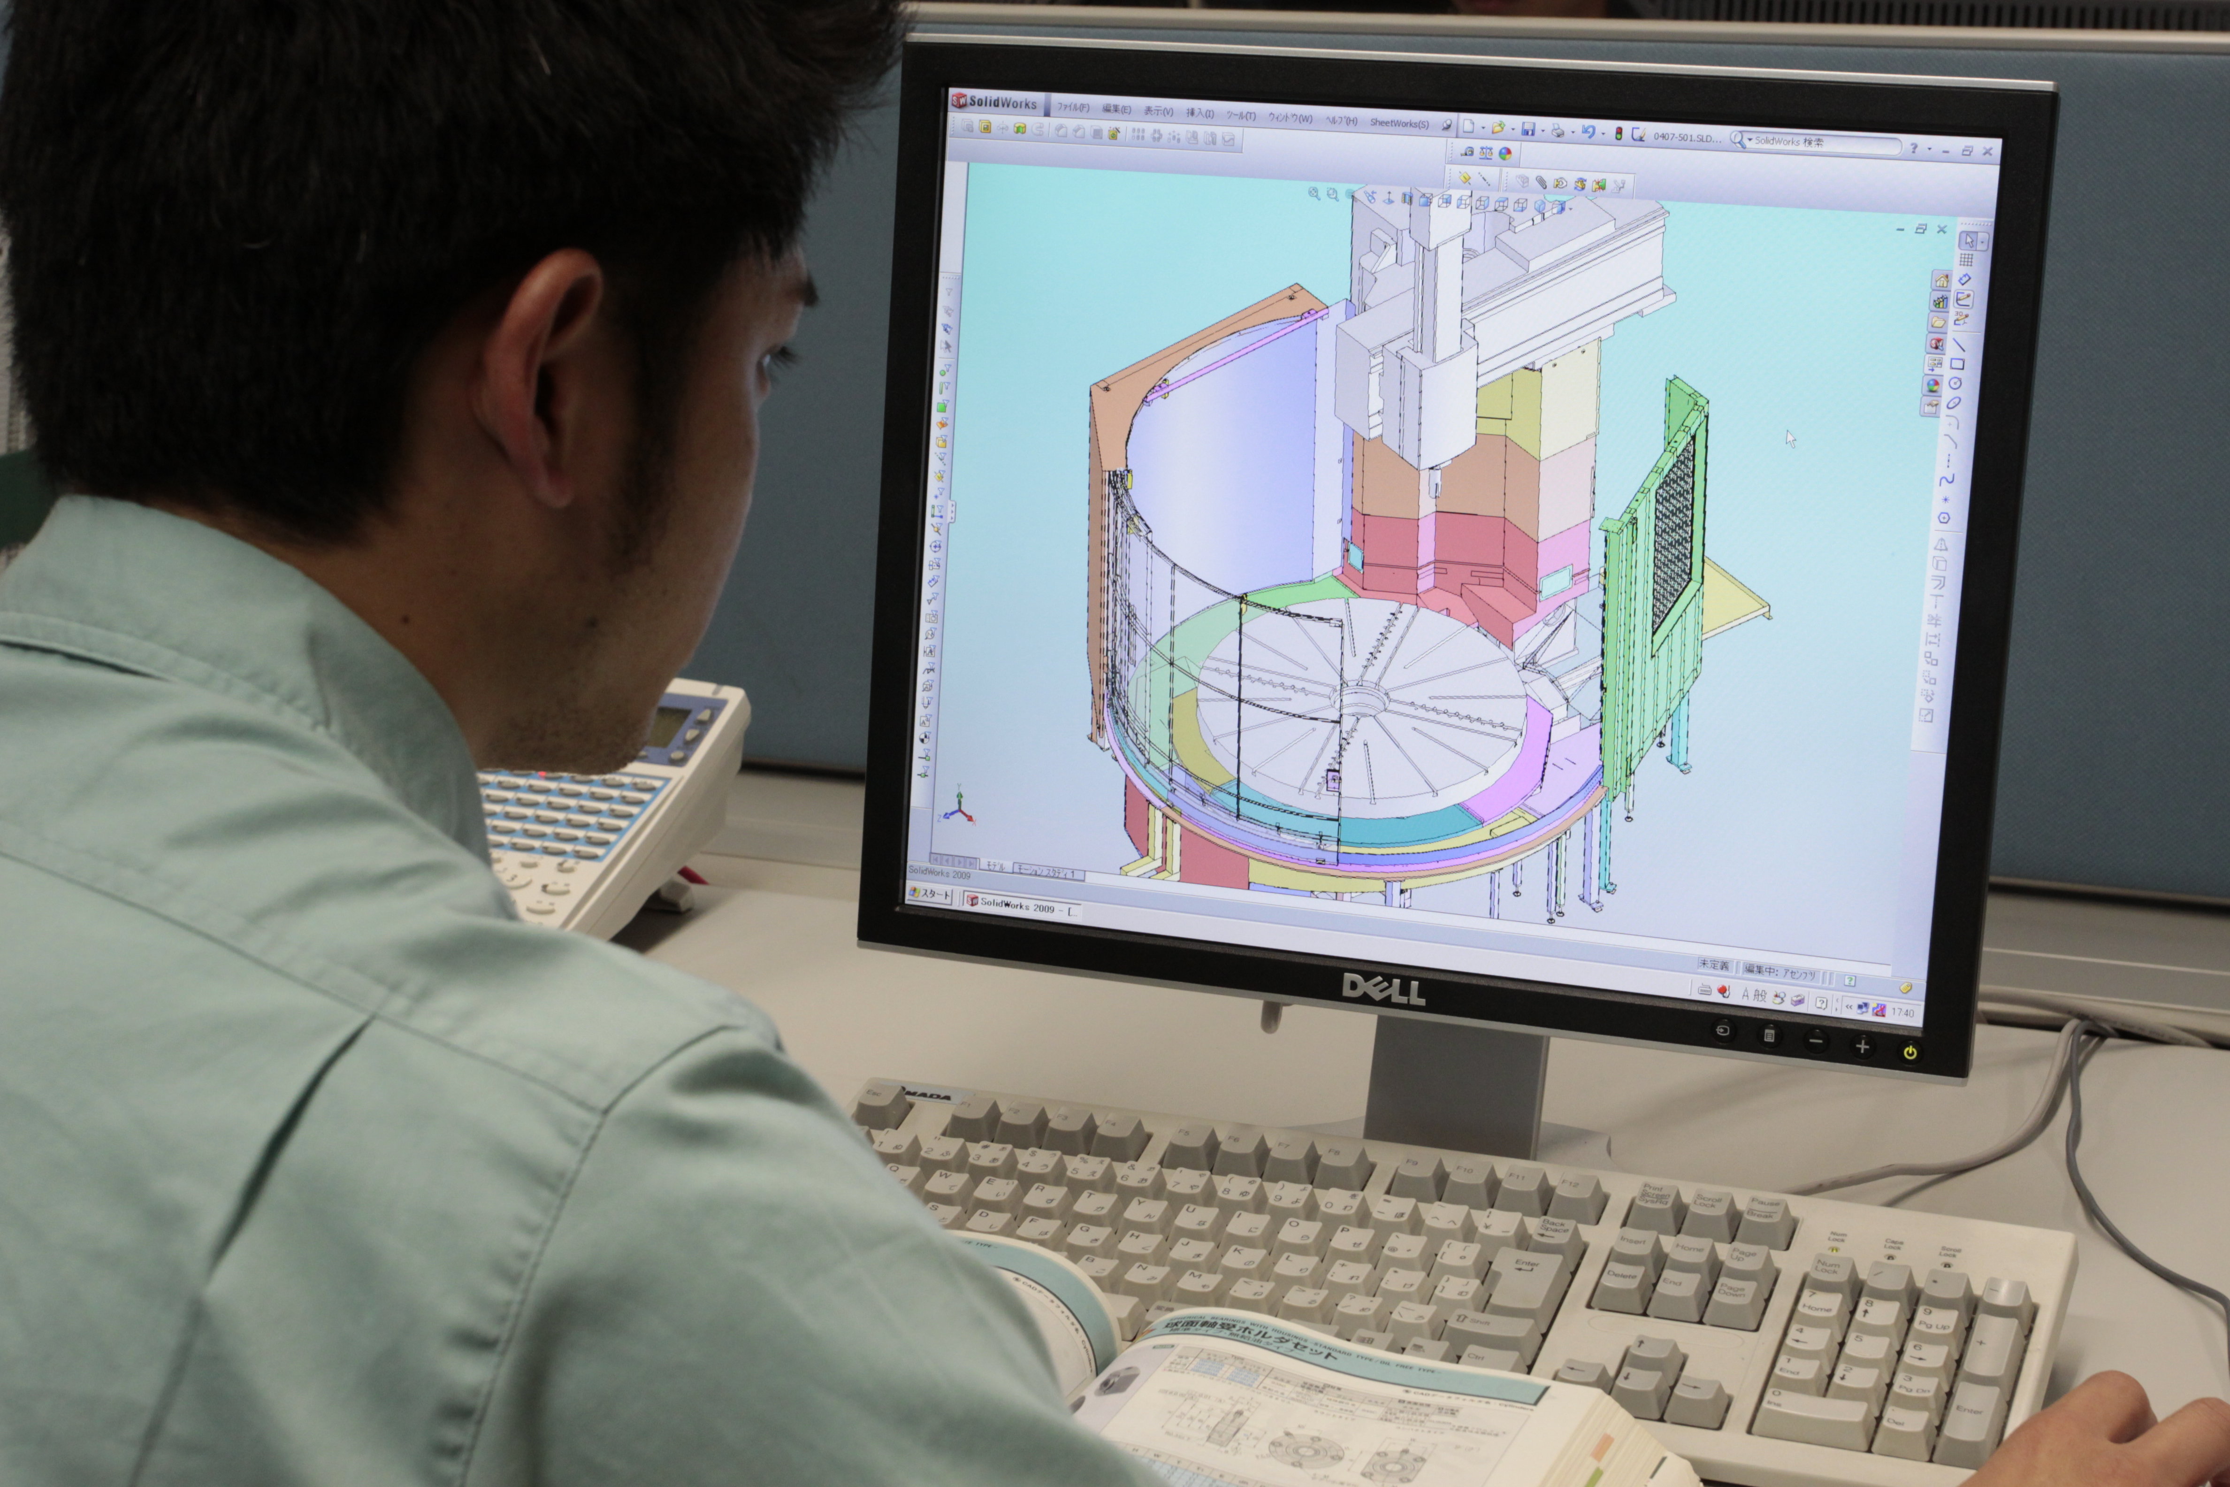Click the SolidWorks help question mark
The image size is (2230, 1487).
coord(1913,148)
